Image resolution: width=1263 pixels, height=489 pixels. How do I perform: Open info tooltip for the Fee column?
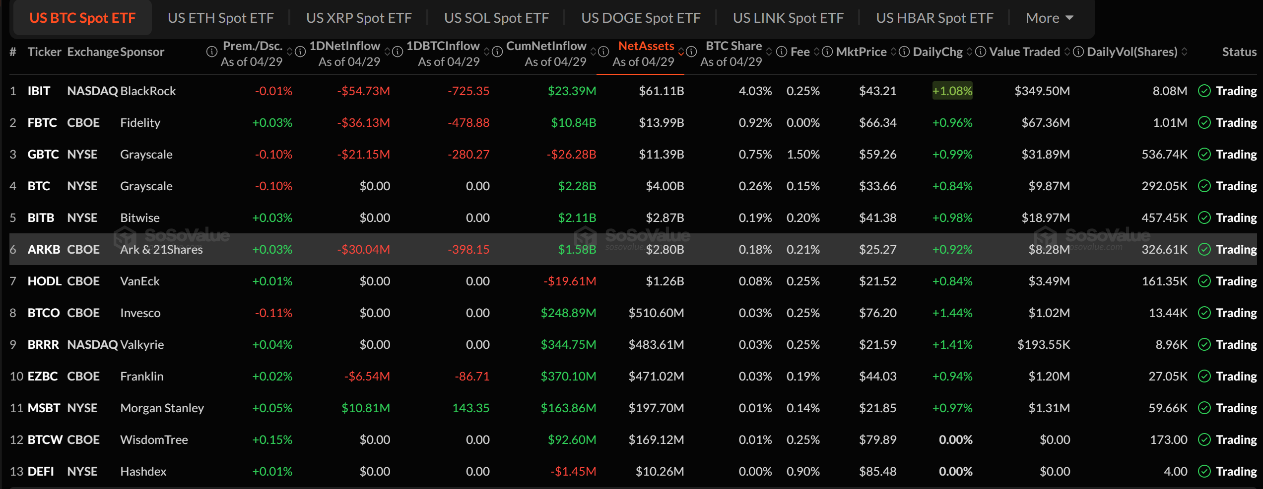coord(781,52)
